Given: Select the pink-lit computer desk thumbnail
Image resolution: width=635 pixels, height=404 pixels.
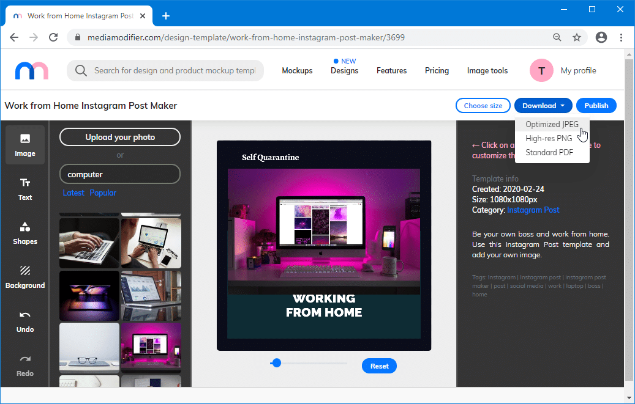Looking at the screenshot, I should pyautogui.click(x=151, y=347).
